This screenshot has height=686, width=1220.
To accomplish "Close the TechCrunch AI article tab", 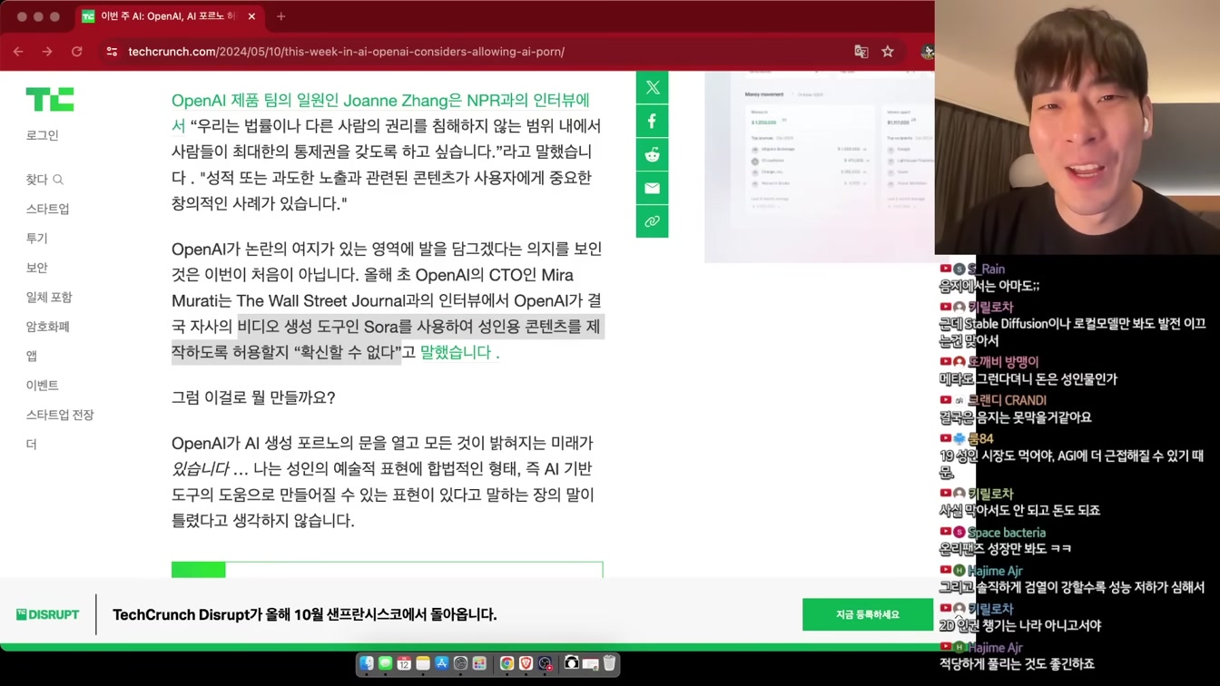I will click(x=251, y=16).
